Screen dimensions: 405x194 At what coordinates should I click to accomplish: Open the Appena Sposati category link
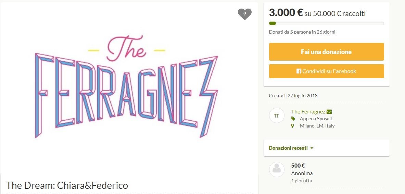pos(316,119)
